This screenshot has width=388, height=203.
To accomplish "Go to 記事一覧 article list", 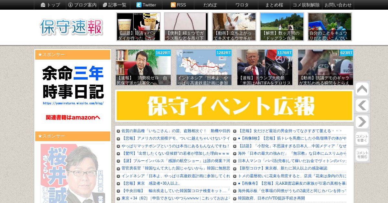I will pos(114,5).
